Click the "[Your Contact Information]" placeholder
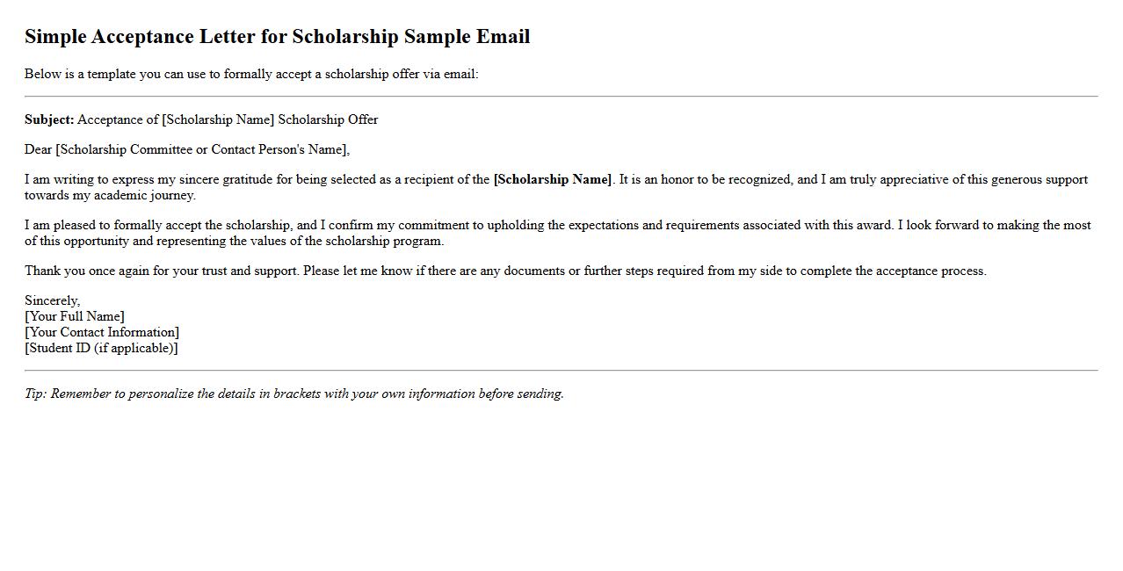This screenshot has height=571, width=1123. click(102, 332)
